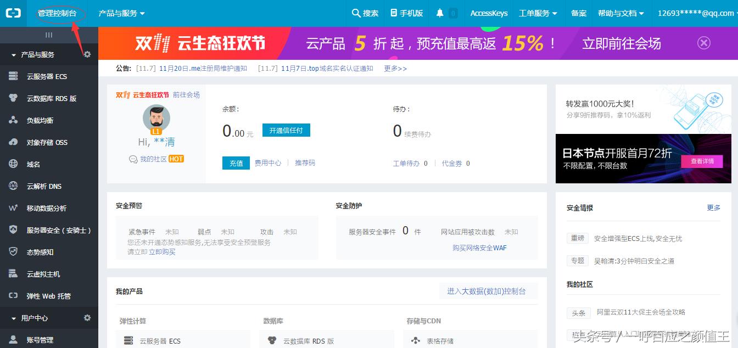Expand the 产品与服务 top menu
738x348 pixels.
pyautogui.click(x=118, y=13)
